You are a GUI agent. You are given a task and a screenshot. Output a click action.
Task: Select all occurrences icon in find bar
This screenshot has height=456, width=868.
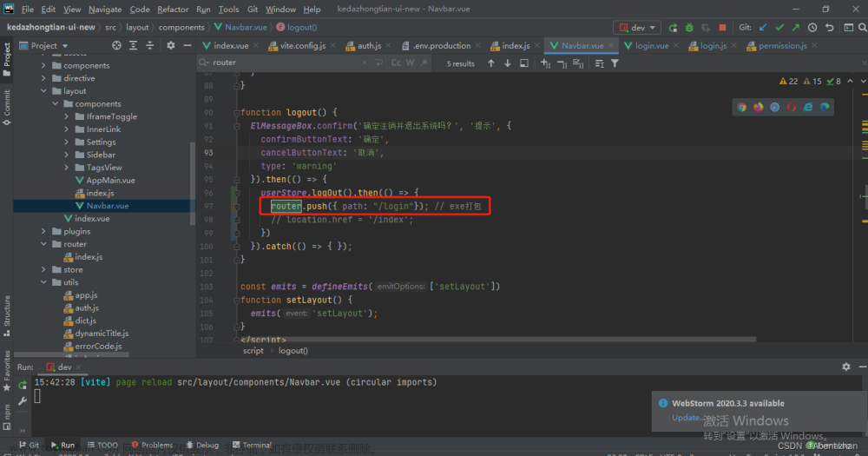point(578,63)
